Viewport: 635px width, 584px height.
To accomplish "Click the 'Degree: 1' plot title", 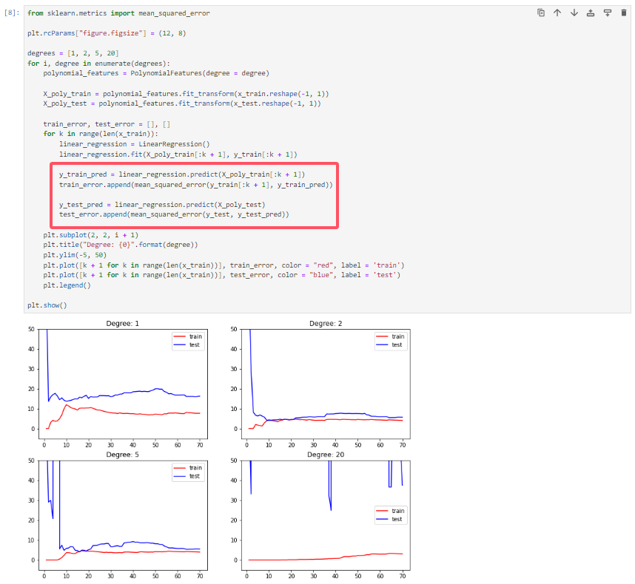I will click(122, 324).
